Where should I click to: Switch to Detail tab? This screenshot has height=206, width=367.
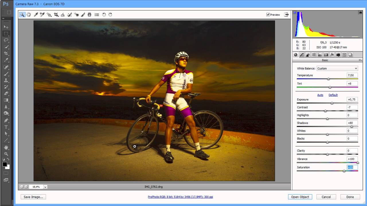308,55
